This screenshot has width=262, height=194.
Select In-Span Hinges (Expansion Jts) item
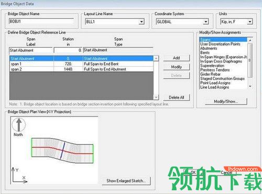tap(224, 57)
